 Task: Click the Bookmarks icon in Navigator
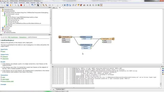point(3,29)
